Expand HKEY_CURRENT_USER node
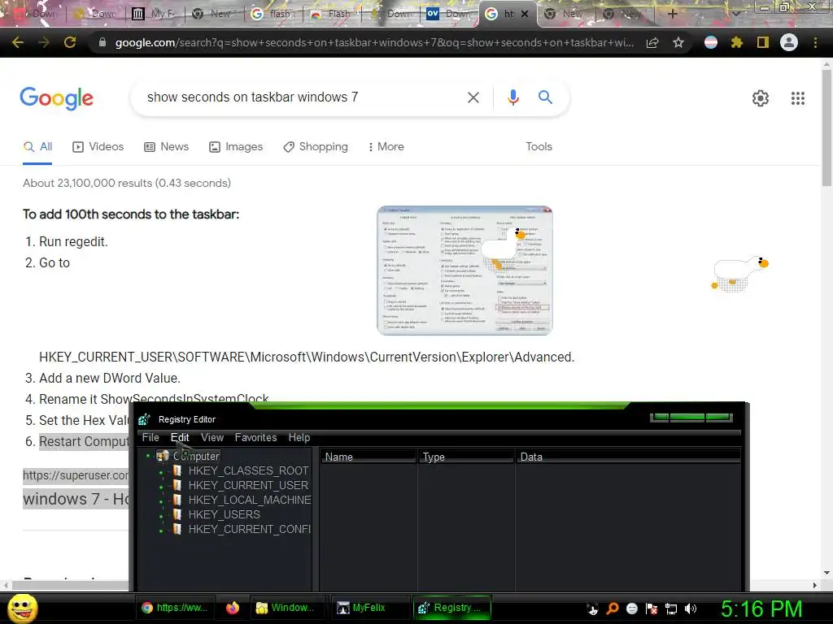This screenshot has height=624, width=833. click(161, 486)
